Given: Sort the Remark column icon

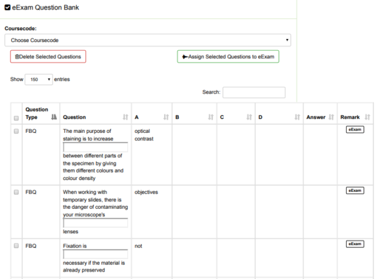Looking at the screenshot, I should pos(368,117).
